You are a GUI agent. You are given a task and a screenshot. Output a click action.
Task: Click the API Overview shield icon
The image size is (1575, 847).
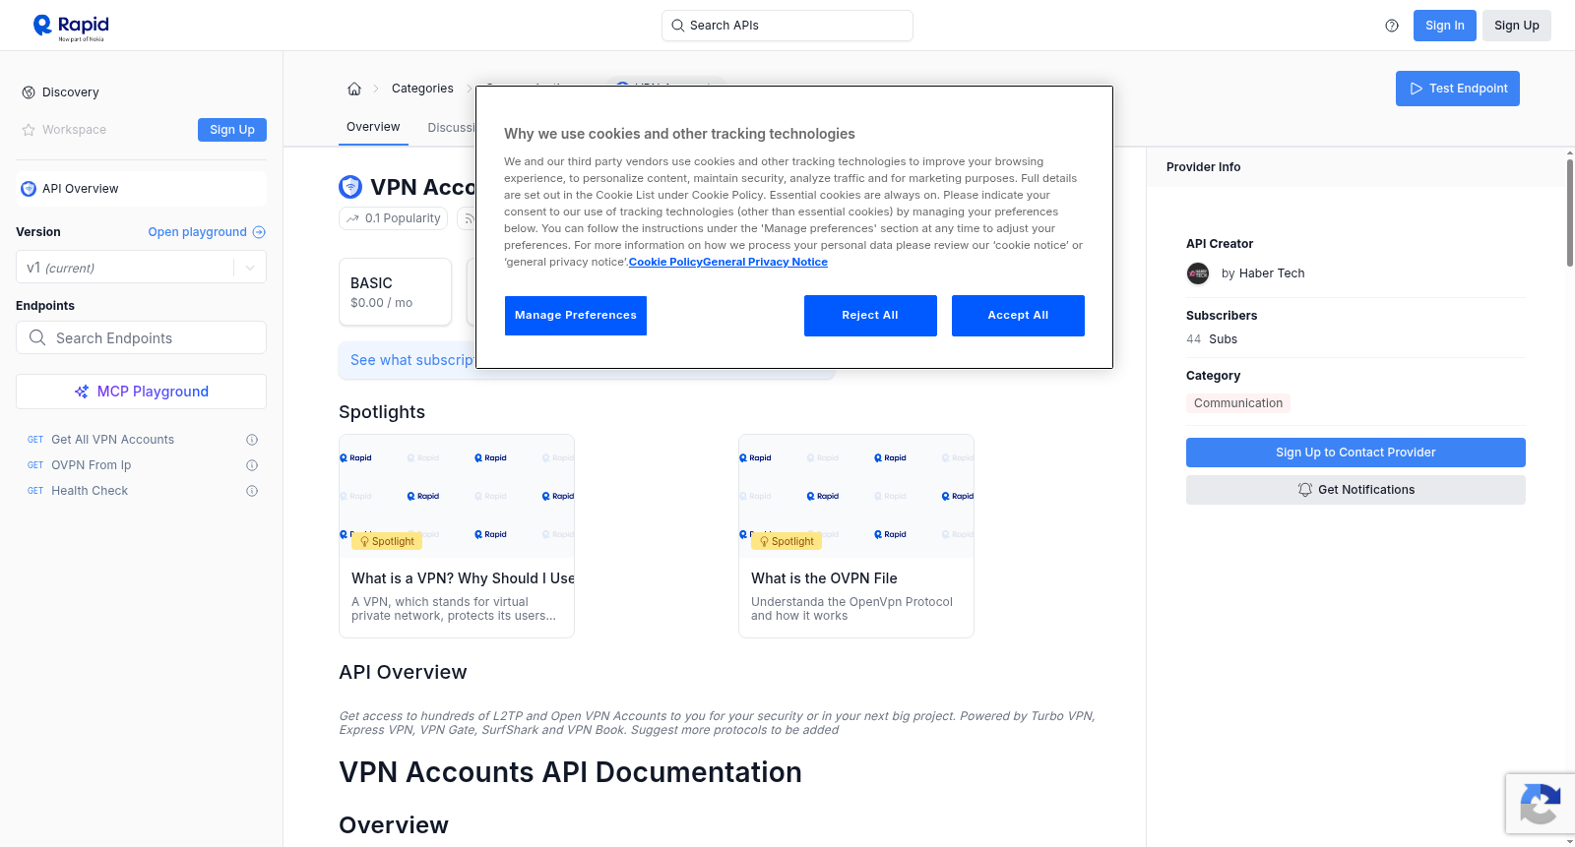click(29, 189)
